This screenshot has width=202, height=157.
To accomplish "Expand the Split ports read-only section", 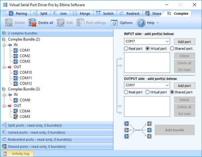I will pos(57,125).
